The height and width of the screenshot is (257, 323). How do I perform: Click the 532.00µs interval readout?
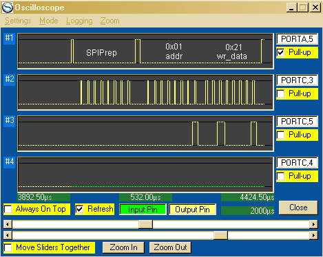[x=145, y=197]
